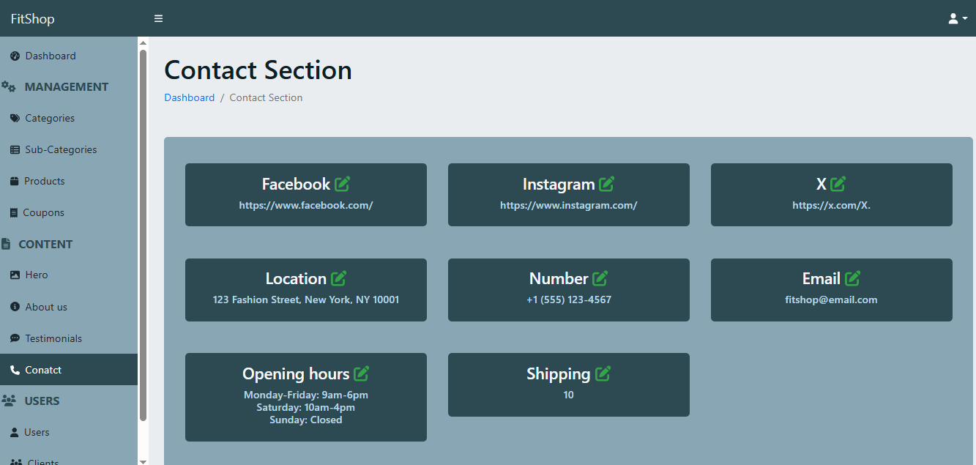Open Categories in the sidebar
976x465 pixels.
pos(50,118)
